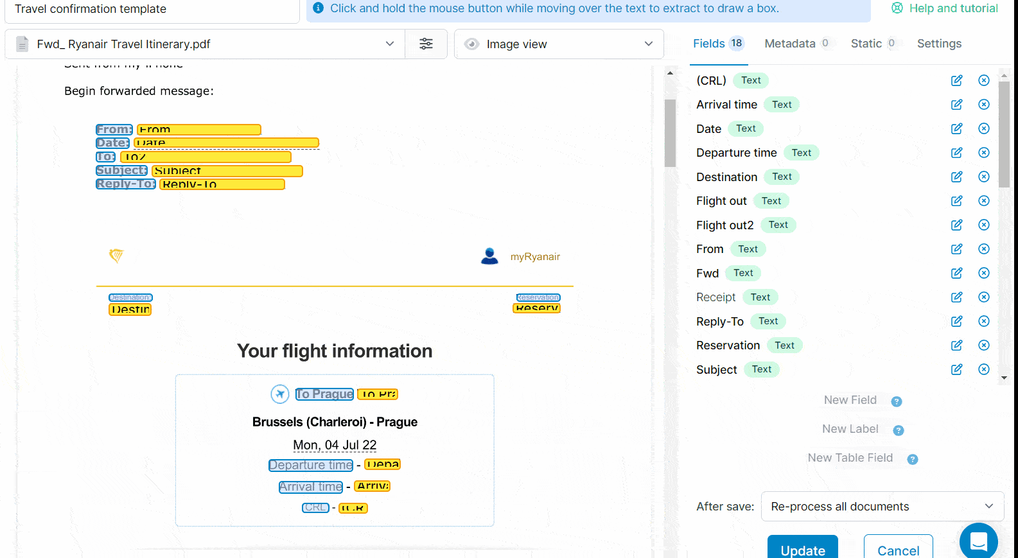
Task: Click the document view scroll up arrow
Action: [670, 73]
